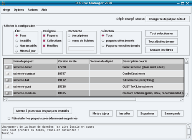Toggle the Collections category filter
This screenshot has height=140, width=192.
[44, 41]
